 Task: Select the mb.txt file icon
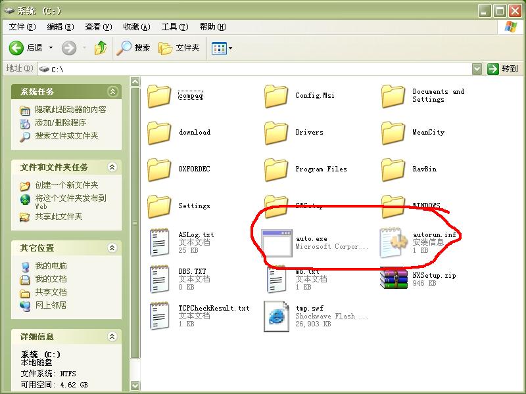pos(276,280)
